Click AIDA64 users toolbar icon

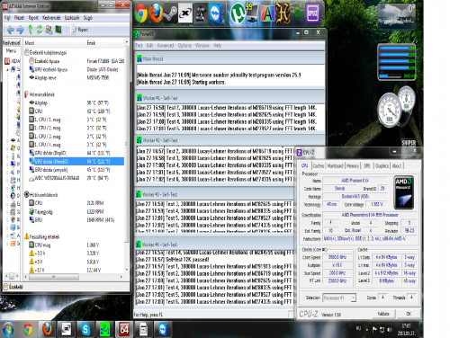49,30
